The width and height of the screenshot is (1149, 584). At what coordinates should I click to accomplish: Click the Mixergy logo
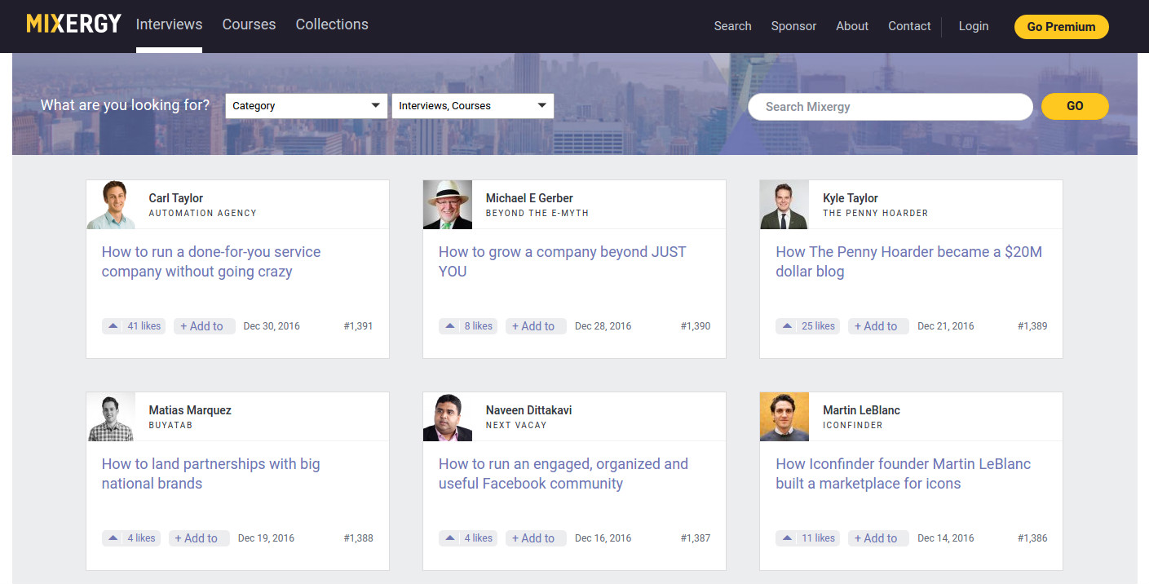coord(73,24)
